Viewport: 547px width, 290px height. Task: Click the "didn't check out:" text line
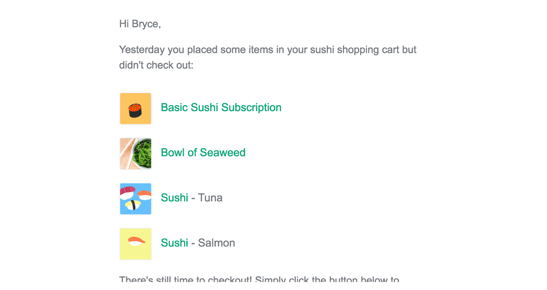[x=156, y=65]
